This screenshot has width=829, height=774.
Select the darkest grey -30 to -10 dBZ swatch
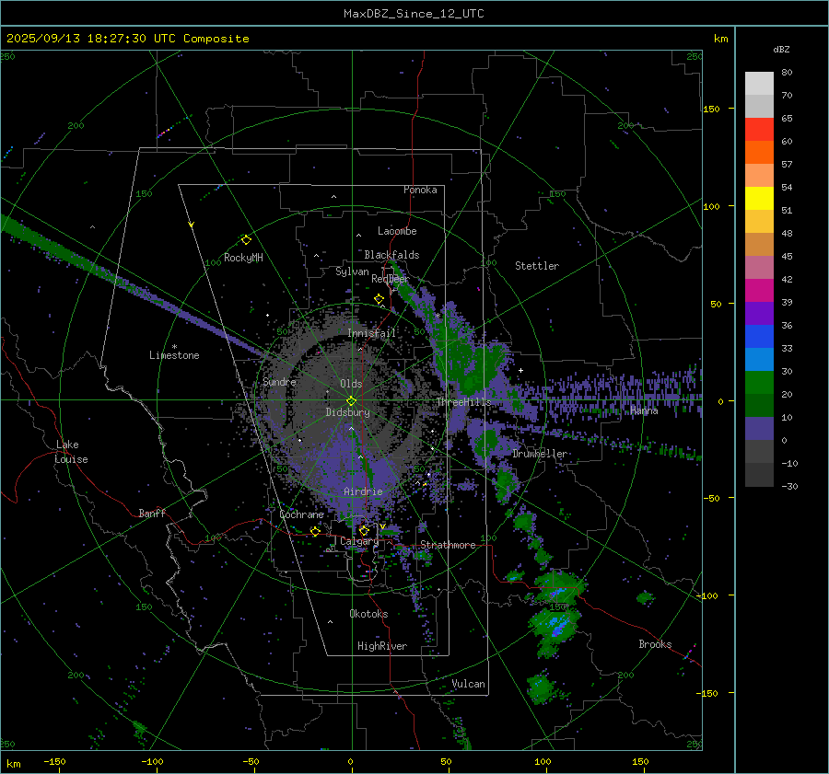(x=759, y=475)
